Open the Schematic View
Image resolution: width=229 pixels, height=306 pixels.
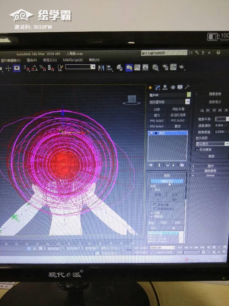(145, 67)
